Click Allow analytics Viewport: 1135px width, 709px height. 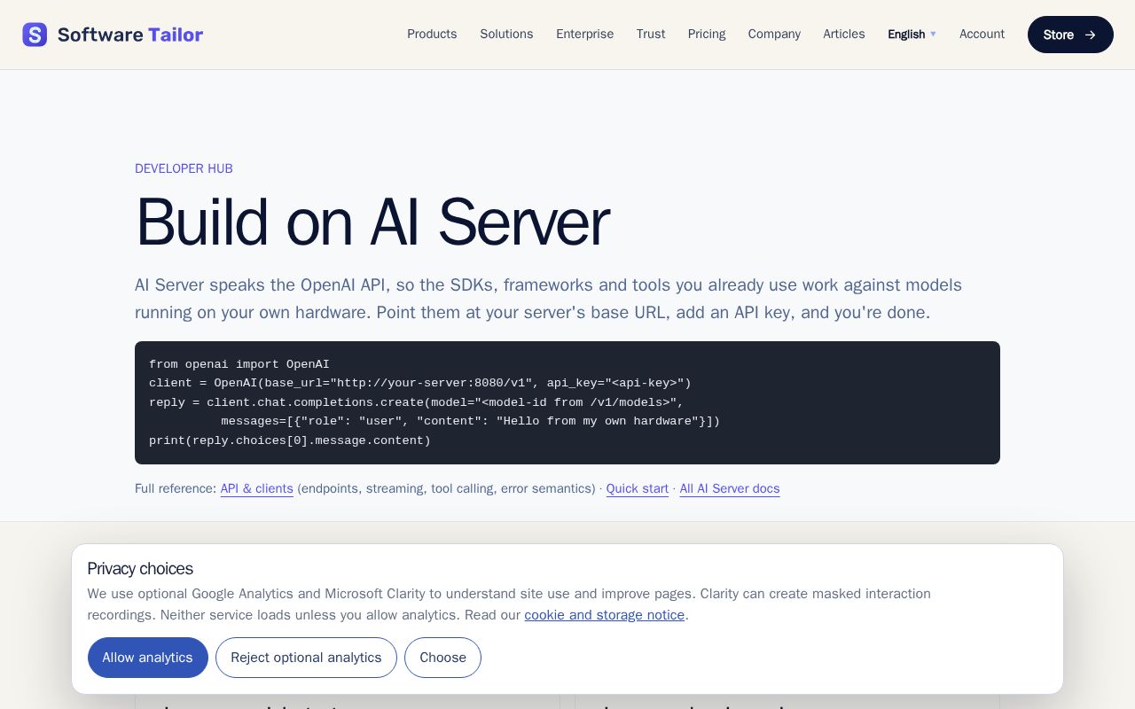(148, 658)
